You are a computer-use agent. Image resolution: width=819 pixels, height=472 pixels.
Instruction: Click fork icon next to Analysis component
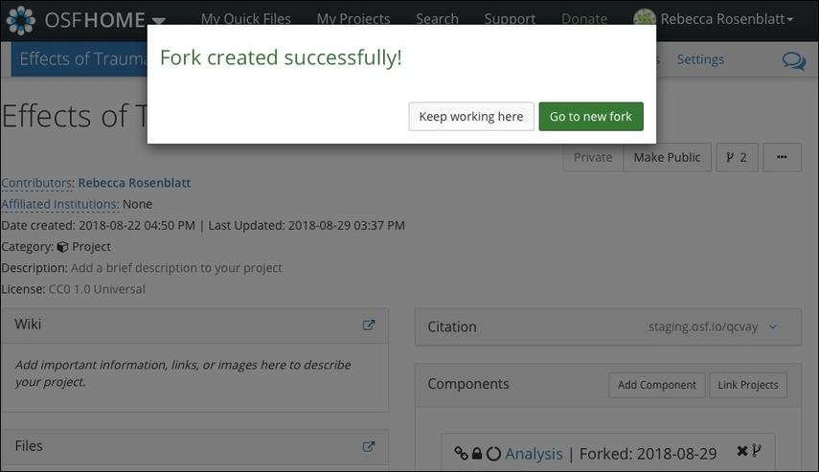click(x=757, y=451)
